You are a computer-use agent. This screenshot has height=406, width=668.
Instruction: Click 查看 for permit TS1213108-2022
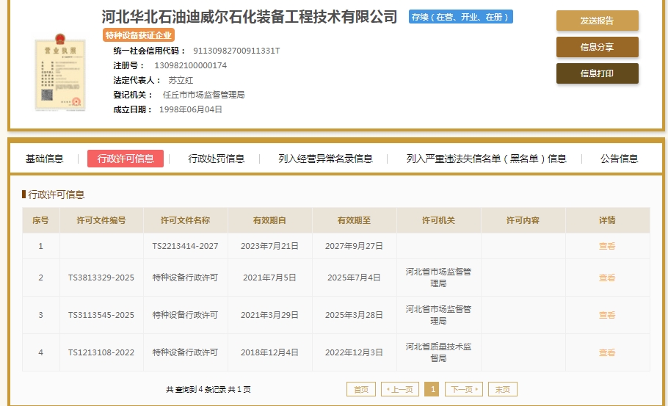click(607, 352)
